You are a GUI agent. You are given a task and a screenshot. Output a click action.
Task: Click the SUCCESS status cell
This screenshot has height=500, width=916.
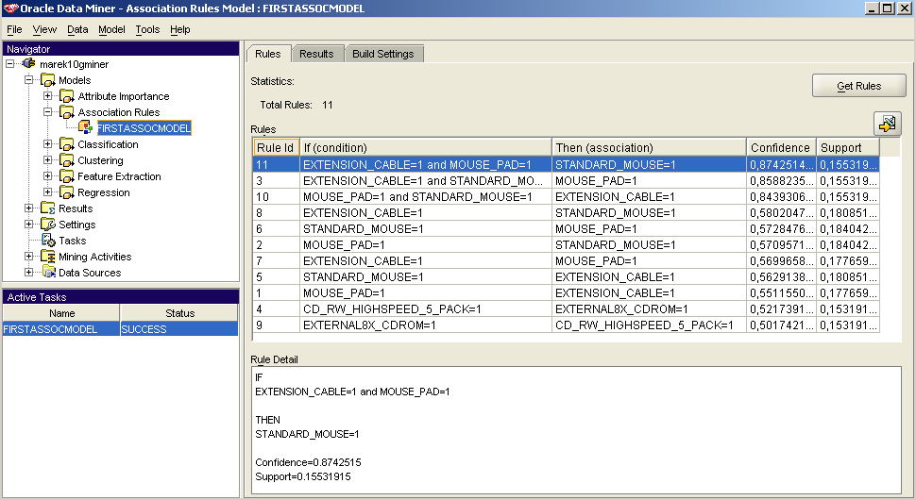pos(178,329)
